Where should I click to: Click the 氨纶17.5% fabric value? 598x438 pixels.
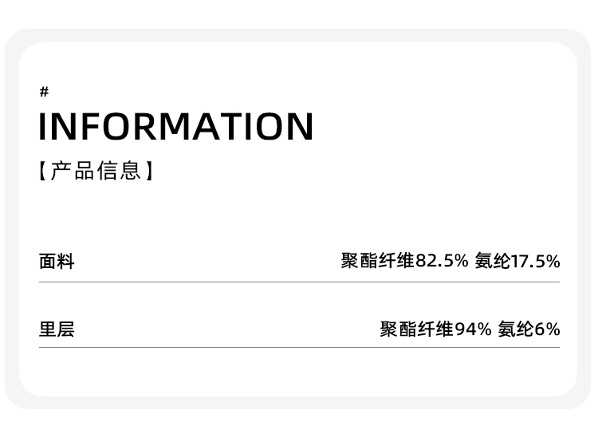[x=517, y=261]
